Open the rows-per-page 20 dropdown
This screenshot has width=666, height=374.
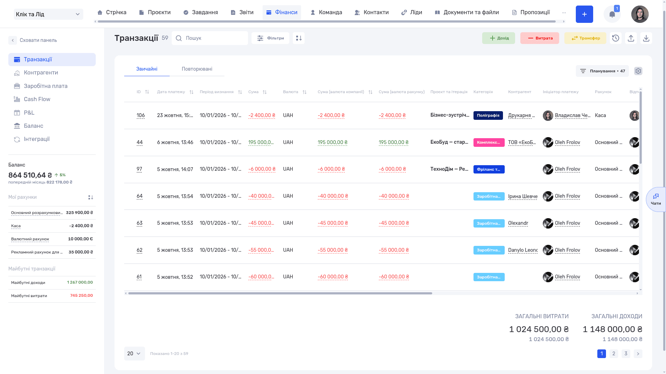[134, 354]
